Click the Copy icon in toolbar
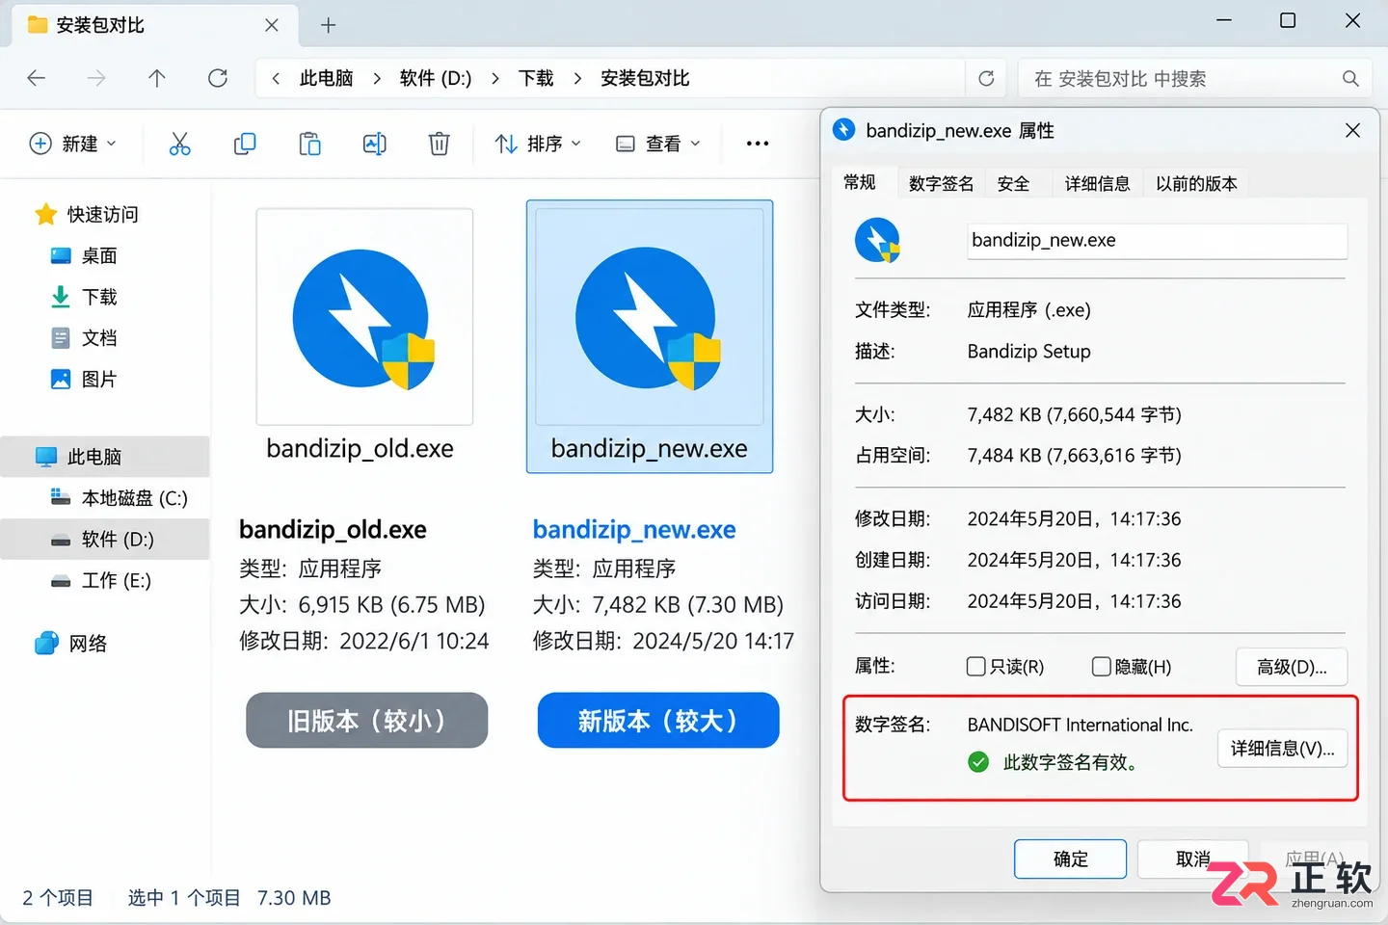The image size is (1388, 925). [245, 144]
